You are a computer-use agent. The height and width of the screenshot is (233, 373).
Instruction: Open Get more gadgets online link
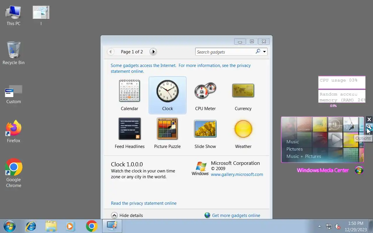coord(236,216)
